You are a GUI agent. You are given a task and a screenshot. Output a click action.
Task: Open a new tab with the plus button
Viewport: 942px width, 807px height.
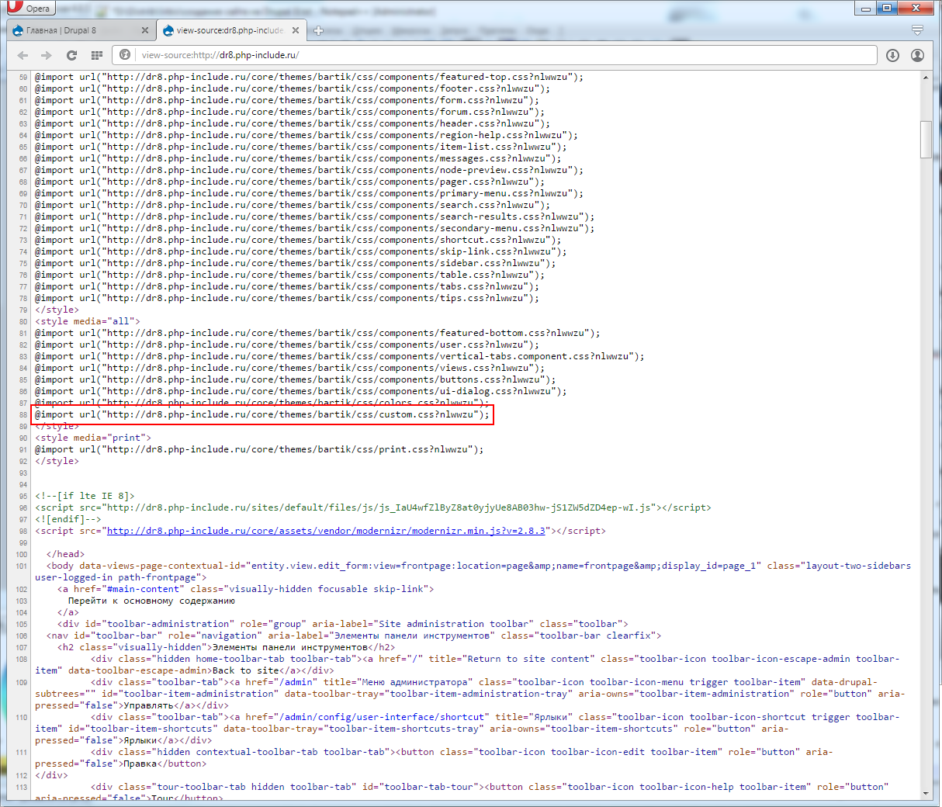tap(318, 30)
